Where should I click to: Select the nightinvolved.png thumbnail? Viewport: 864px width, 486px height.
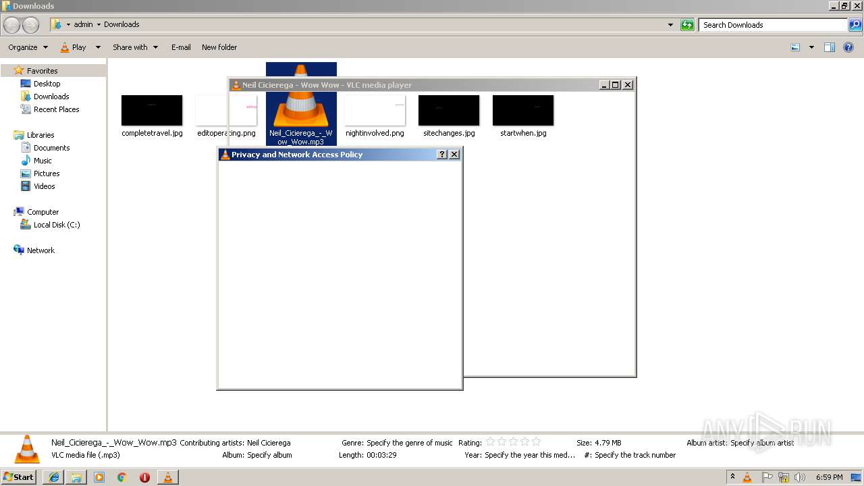click(375, 110)
